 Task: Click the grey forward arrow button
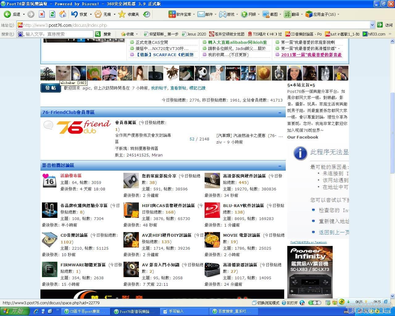click(x=31, y=14)
